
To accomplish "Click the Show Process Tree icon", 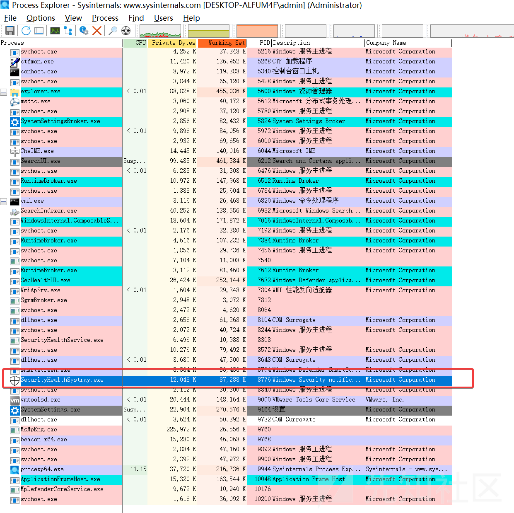I will [x=68, y=31].
